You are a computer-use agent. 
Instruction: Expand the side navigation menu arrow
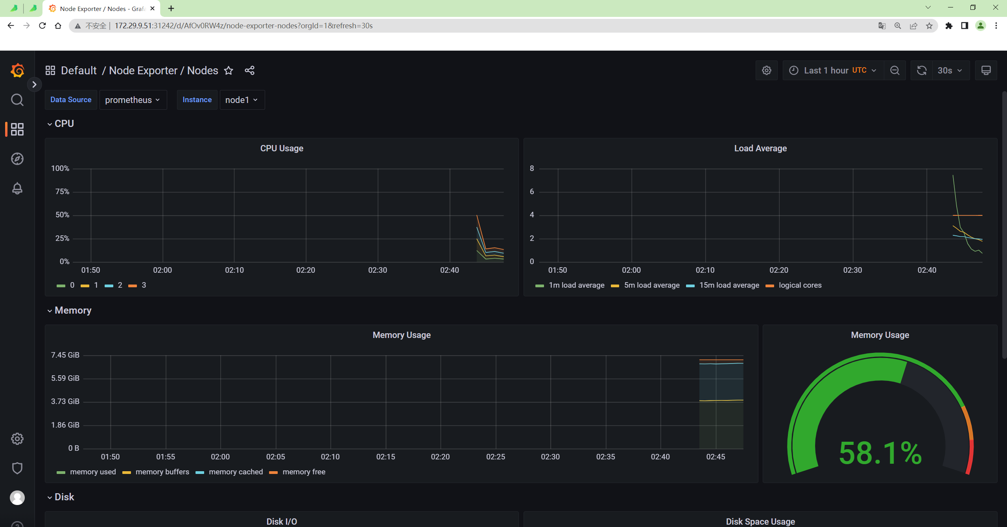pos(34,84)
